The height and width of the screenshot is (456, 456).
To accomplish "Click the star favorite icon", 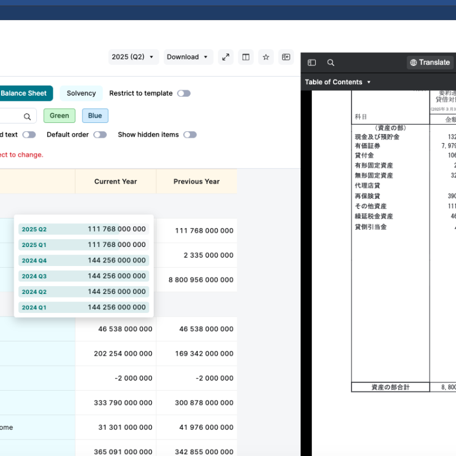I will click(266, 57).
